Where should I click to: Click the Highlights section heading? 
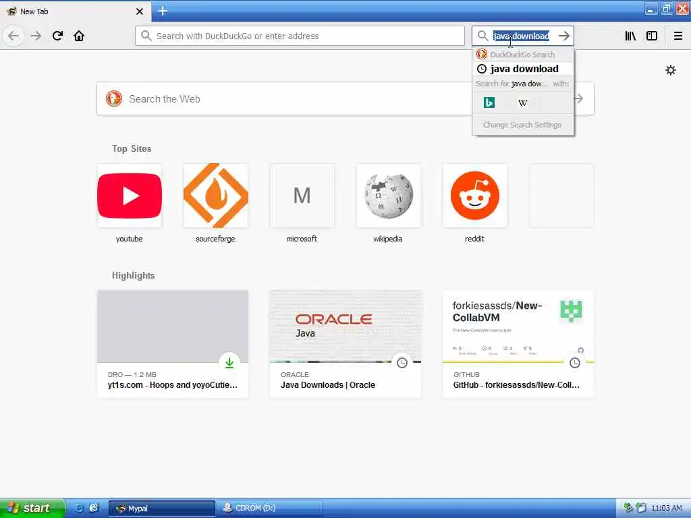133,276
